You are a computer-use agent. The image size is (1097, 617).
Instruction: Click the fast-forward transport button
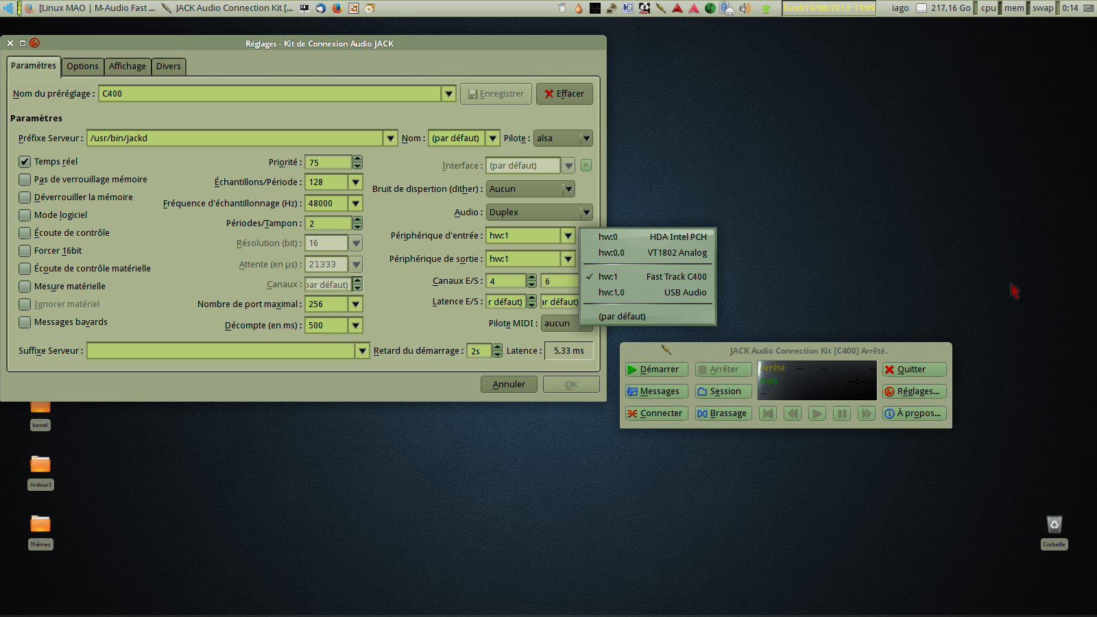click(x=866, y=413)
